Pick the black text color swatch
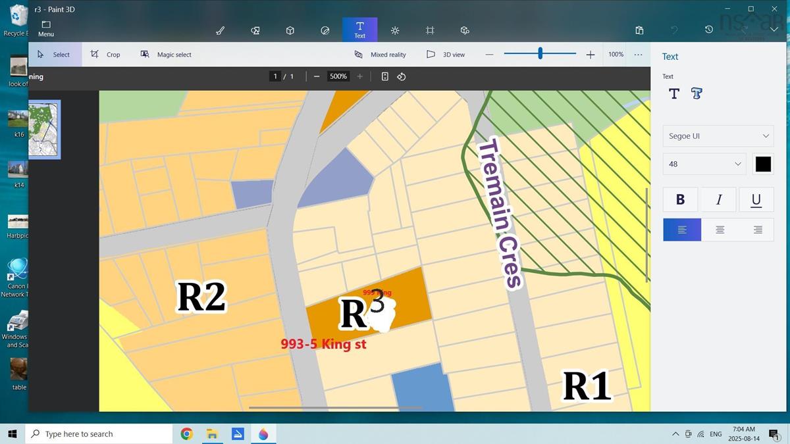 pyautogui.click(x=763, y=164)
